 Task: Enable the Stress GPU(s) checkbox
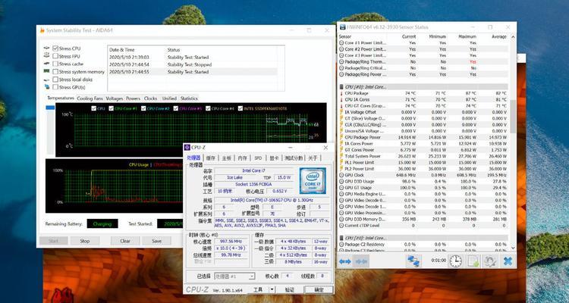(x=55, y=87)
